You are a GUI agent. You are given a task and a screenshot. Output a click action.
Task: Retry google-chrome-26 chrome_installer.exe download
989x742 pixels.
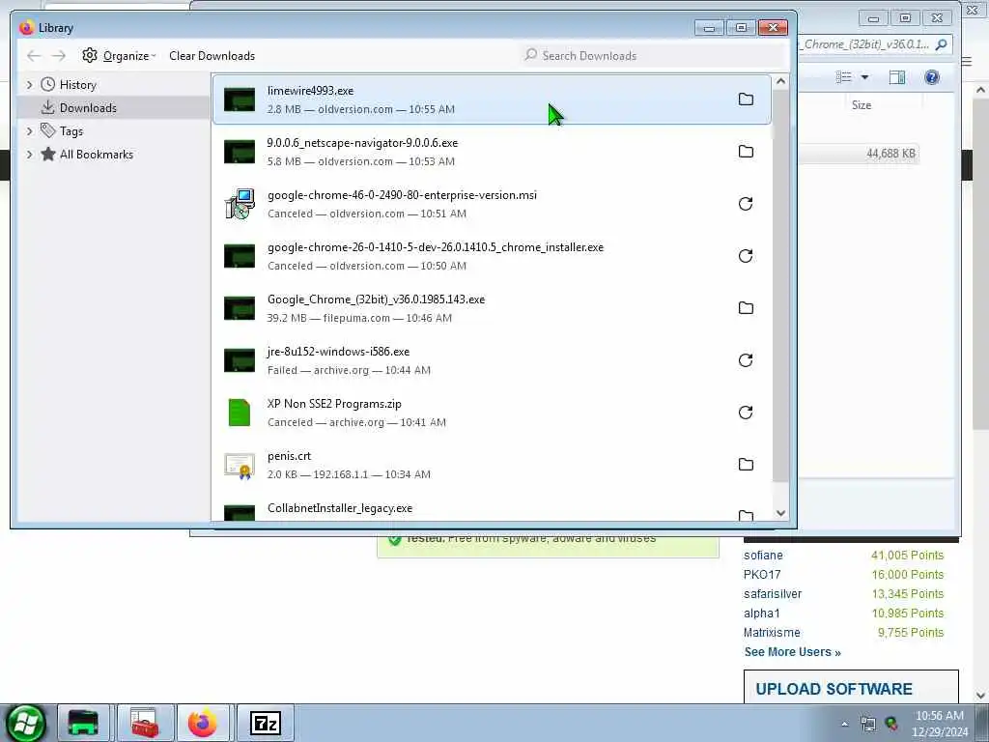(x=746, y=255)
